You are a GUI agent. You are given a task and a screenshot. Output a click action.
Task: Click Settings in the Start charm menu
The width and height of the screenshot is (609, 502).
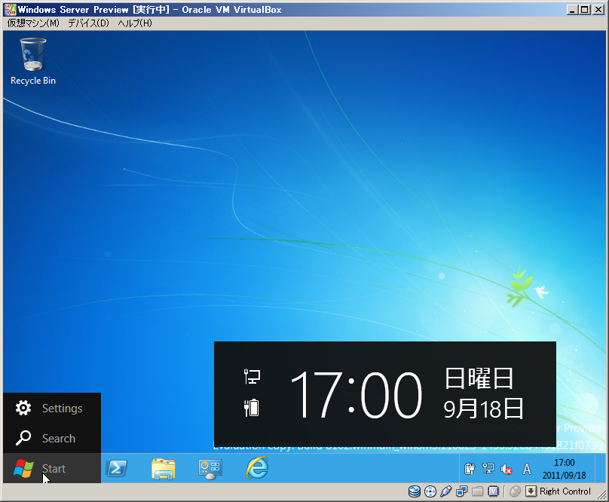coord(51,408)
